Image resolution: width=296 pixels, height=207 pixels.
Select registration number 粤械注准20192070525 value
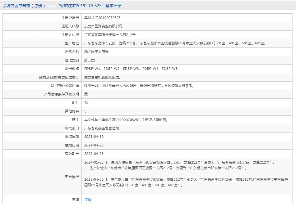click(x=102, y=18)
